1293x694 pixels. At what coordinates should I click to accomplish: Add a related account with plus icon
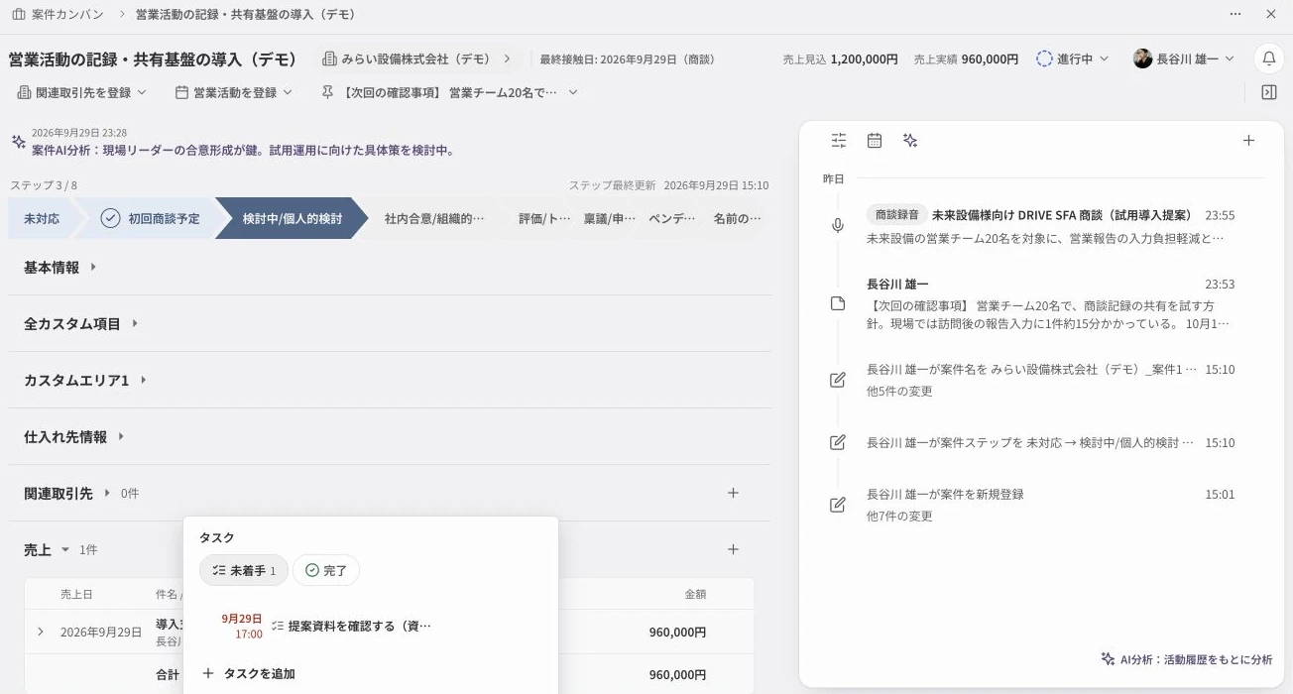[x=733, y=493]
